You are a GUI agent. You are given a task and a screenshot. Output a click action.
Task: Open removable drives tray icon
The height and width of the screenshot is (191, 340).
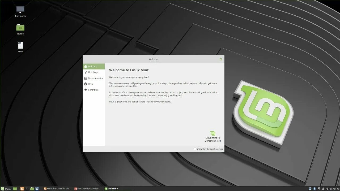(319, 189)
